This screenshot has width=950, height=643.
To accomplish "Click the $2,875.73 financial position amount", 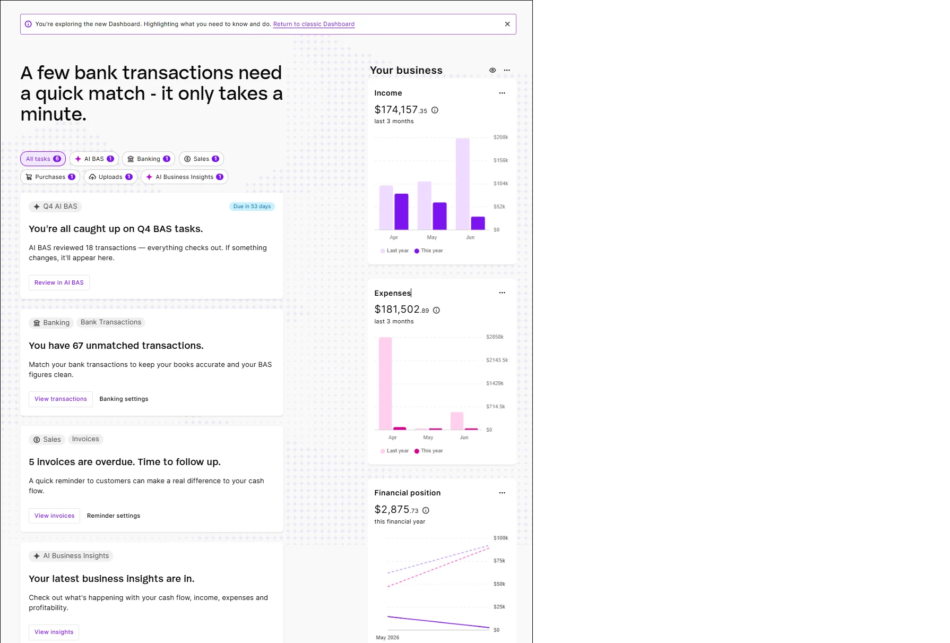I will 396,510.
